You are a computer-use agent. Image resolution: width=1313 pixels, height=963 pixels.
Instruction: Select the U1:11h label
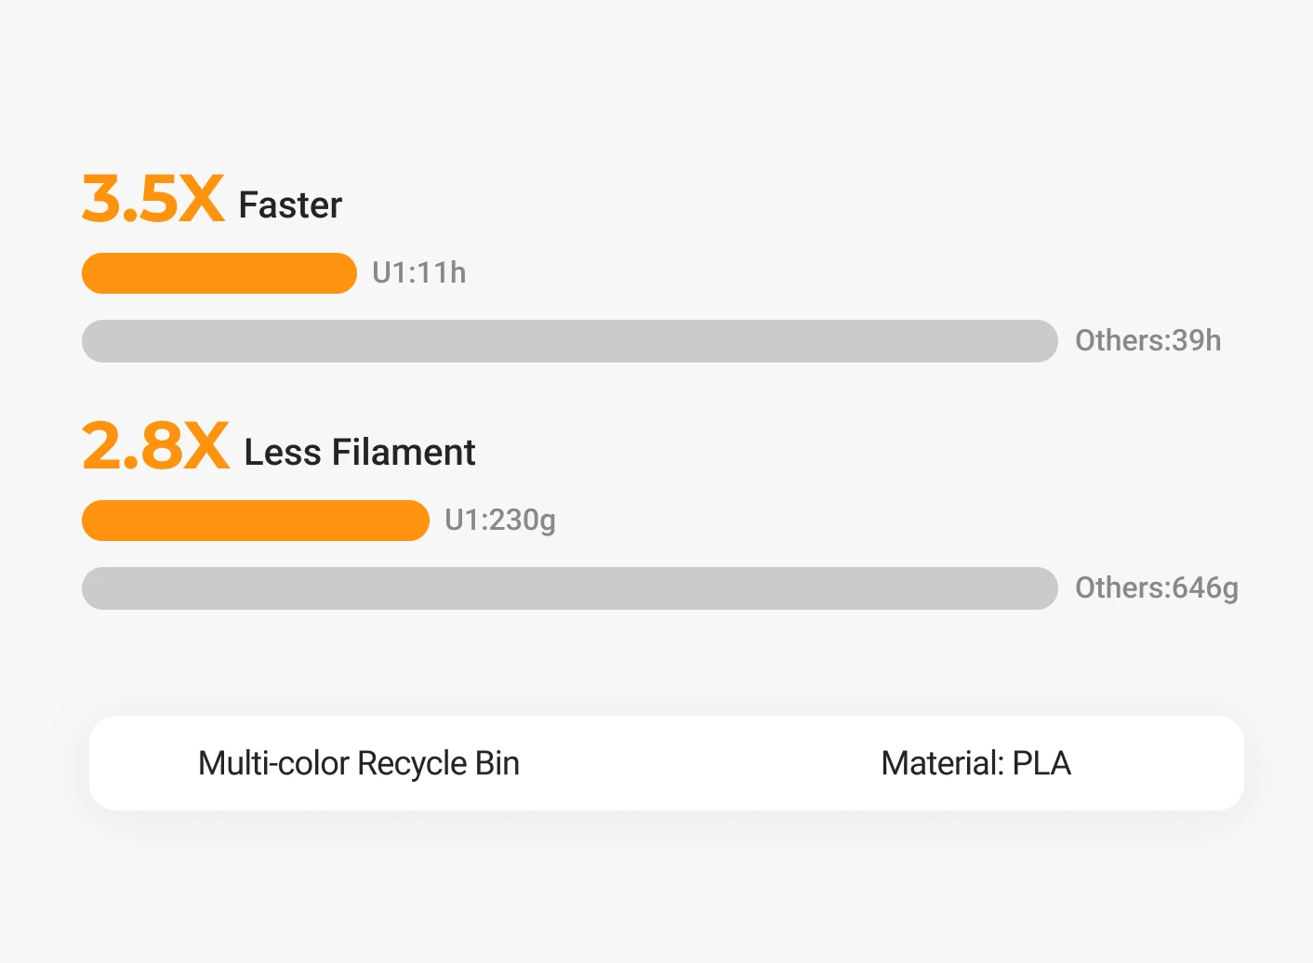click(419, 273)
